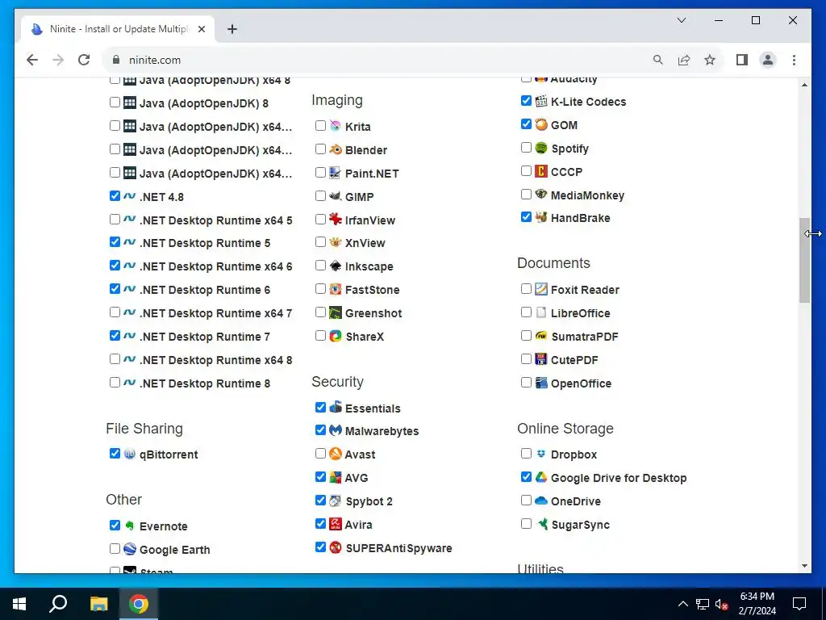The image size is (826, 620).
Task: Reload the ninite.com page
Action: (84, 60)
